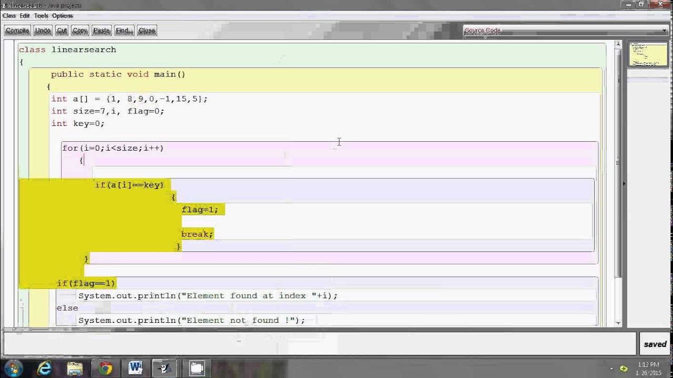
Task: Click the Copy button
Action: (80, 30)
